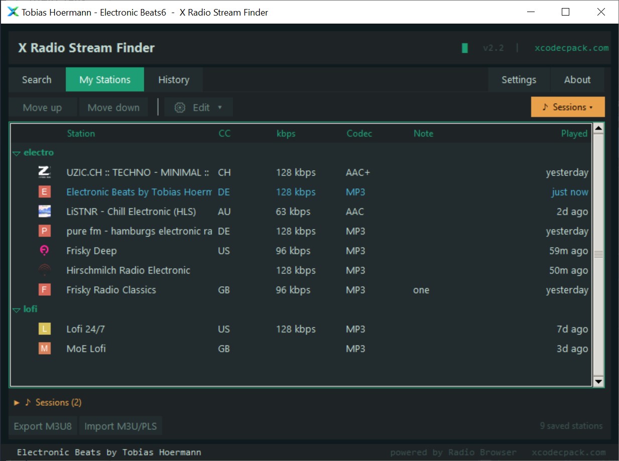This screenshot has height=461, width=619.
Task: Click '9 saved stations' status text
Action: [x=571, y=426]
